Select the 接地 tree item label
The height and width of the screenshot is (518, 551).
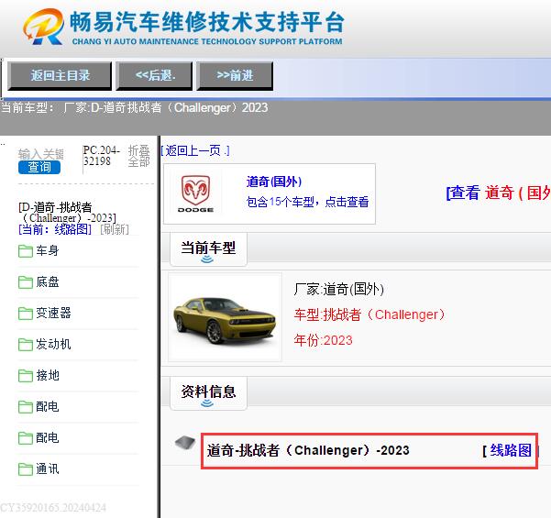(x=48, y=375)
